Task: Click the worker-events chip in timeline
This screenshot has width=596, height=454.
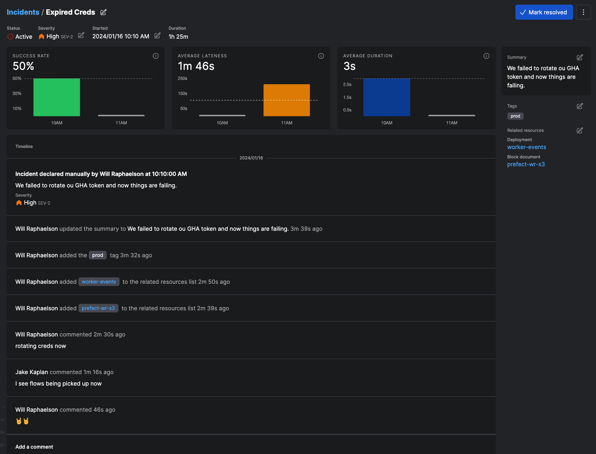Action: point(99,282)
